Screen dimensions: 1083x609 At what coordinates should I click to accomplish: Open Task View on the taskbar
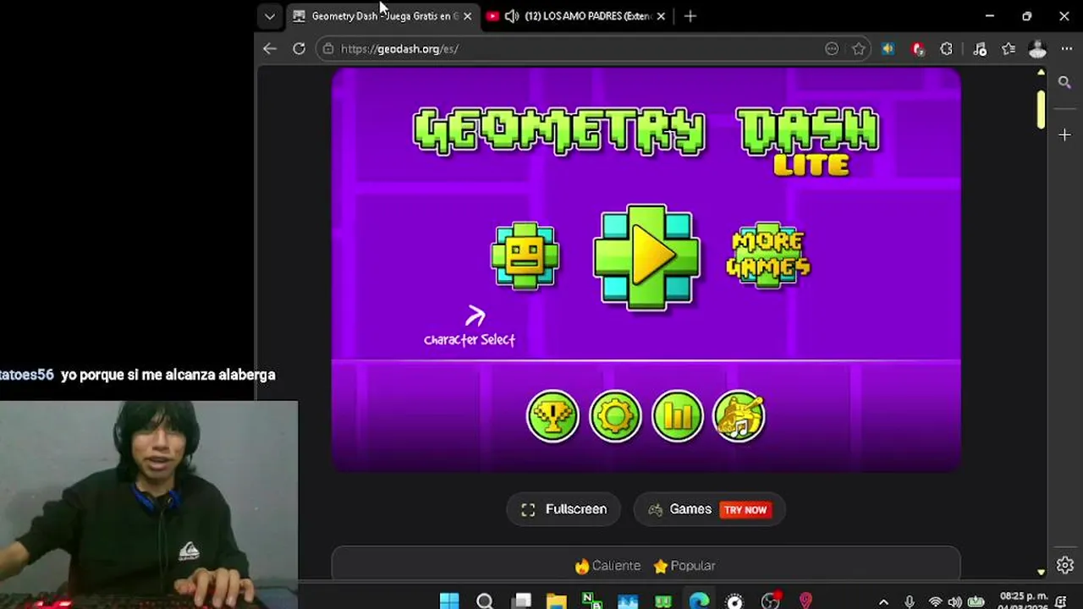521,601
